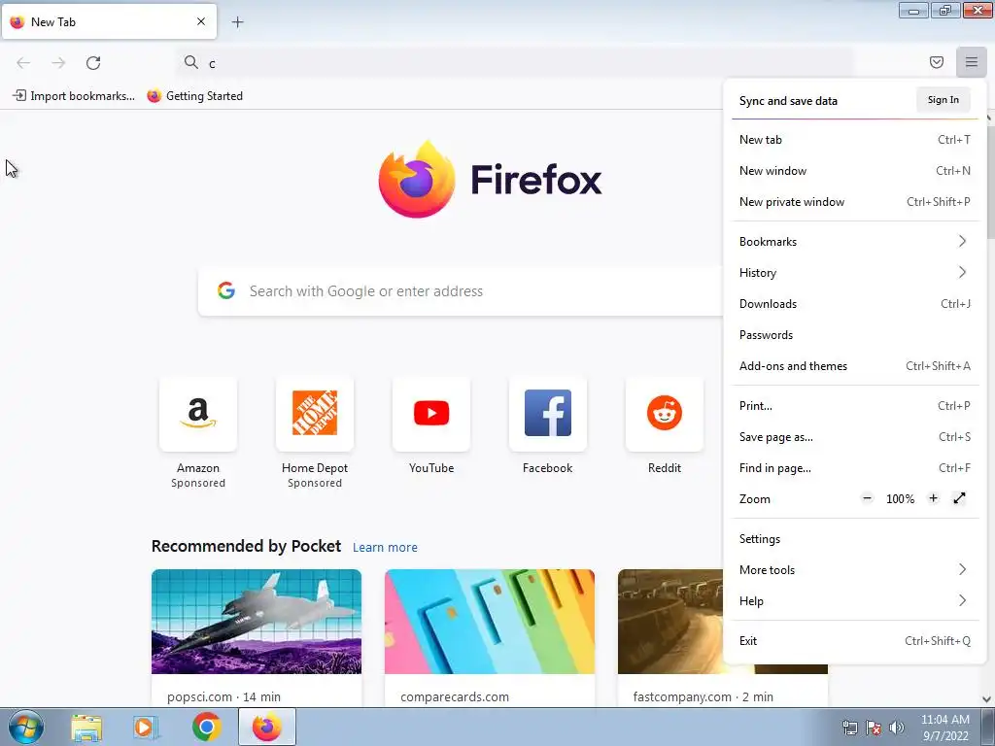995x746 pixels.
Task: Click the back navigation arrow
Action: [x=23, y=62]
